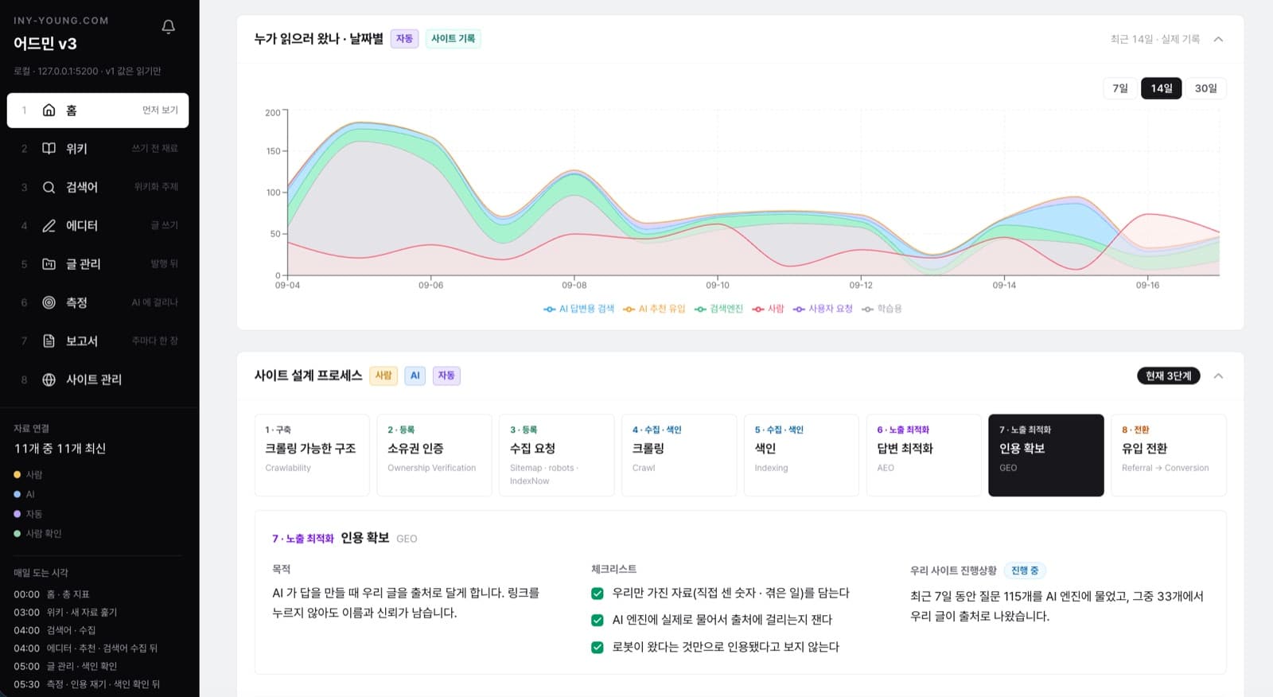Click the 글 관리 folder icon
Viewport: 1273px width, 697px height.
coord(49,264)
